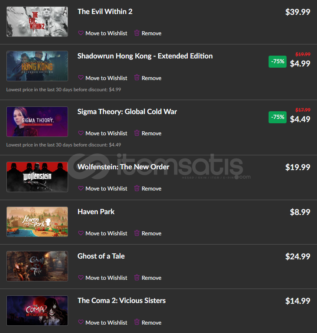
Task: Click heart icon for Ghost of a Tale
Action: [x=81, y=278]
